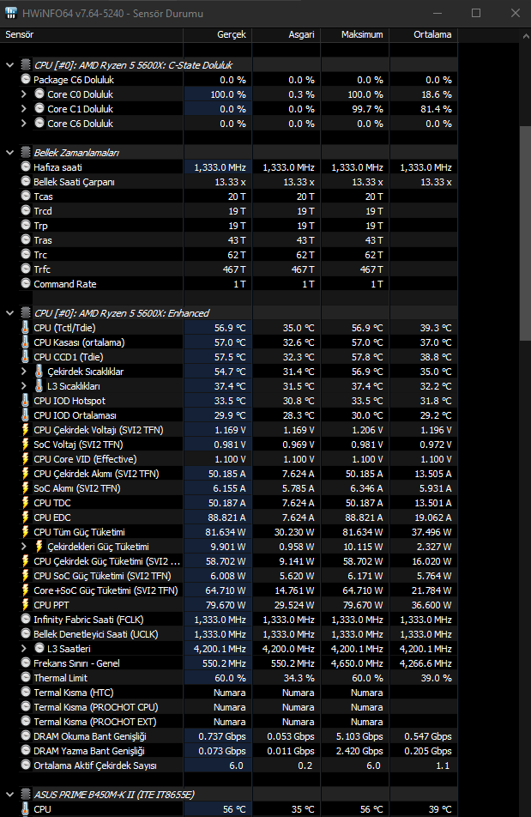Click the 4,650.0 MHz maximum frequency value
This screenshot has height=817, width=531.
(x=357, y=663)
